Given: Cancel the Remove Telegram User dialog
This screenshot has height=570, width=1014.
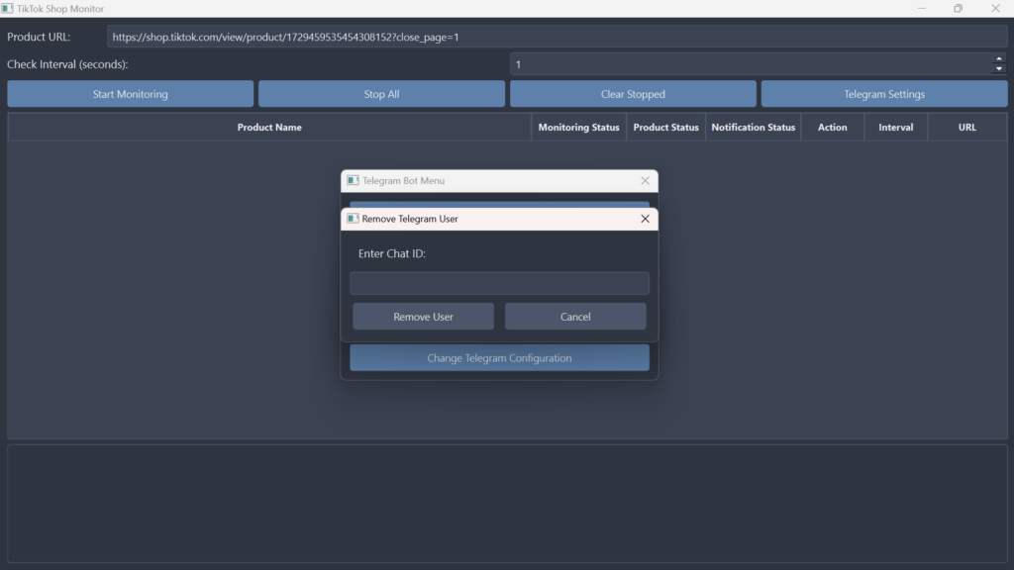Looking at the screenshot, I should click(x=575, y=317).
